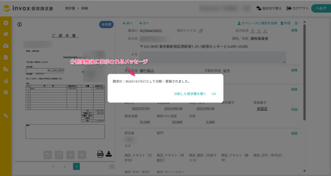Go to home via sidebar house icon

[6, 34]
